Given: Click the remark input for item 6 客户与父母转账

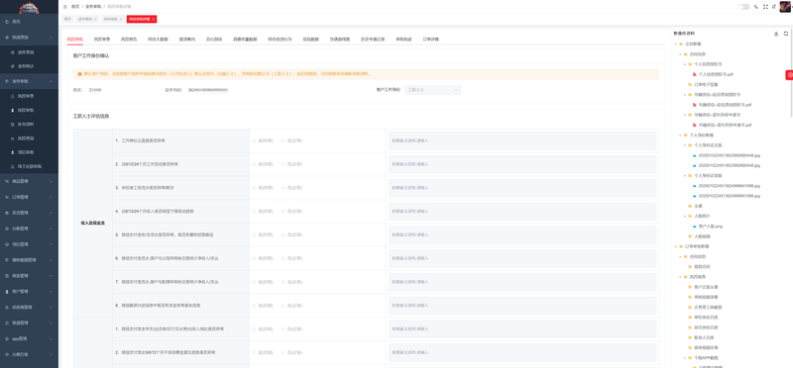Looking at the screenshot, I should [522, 258].
